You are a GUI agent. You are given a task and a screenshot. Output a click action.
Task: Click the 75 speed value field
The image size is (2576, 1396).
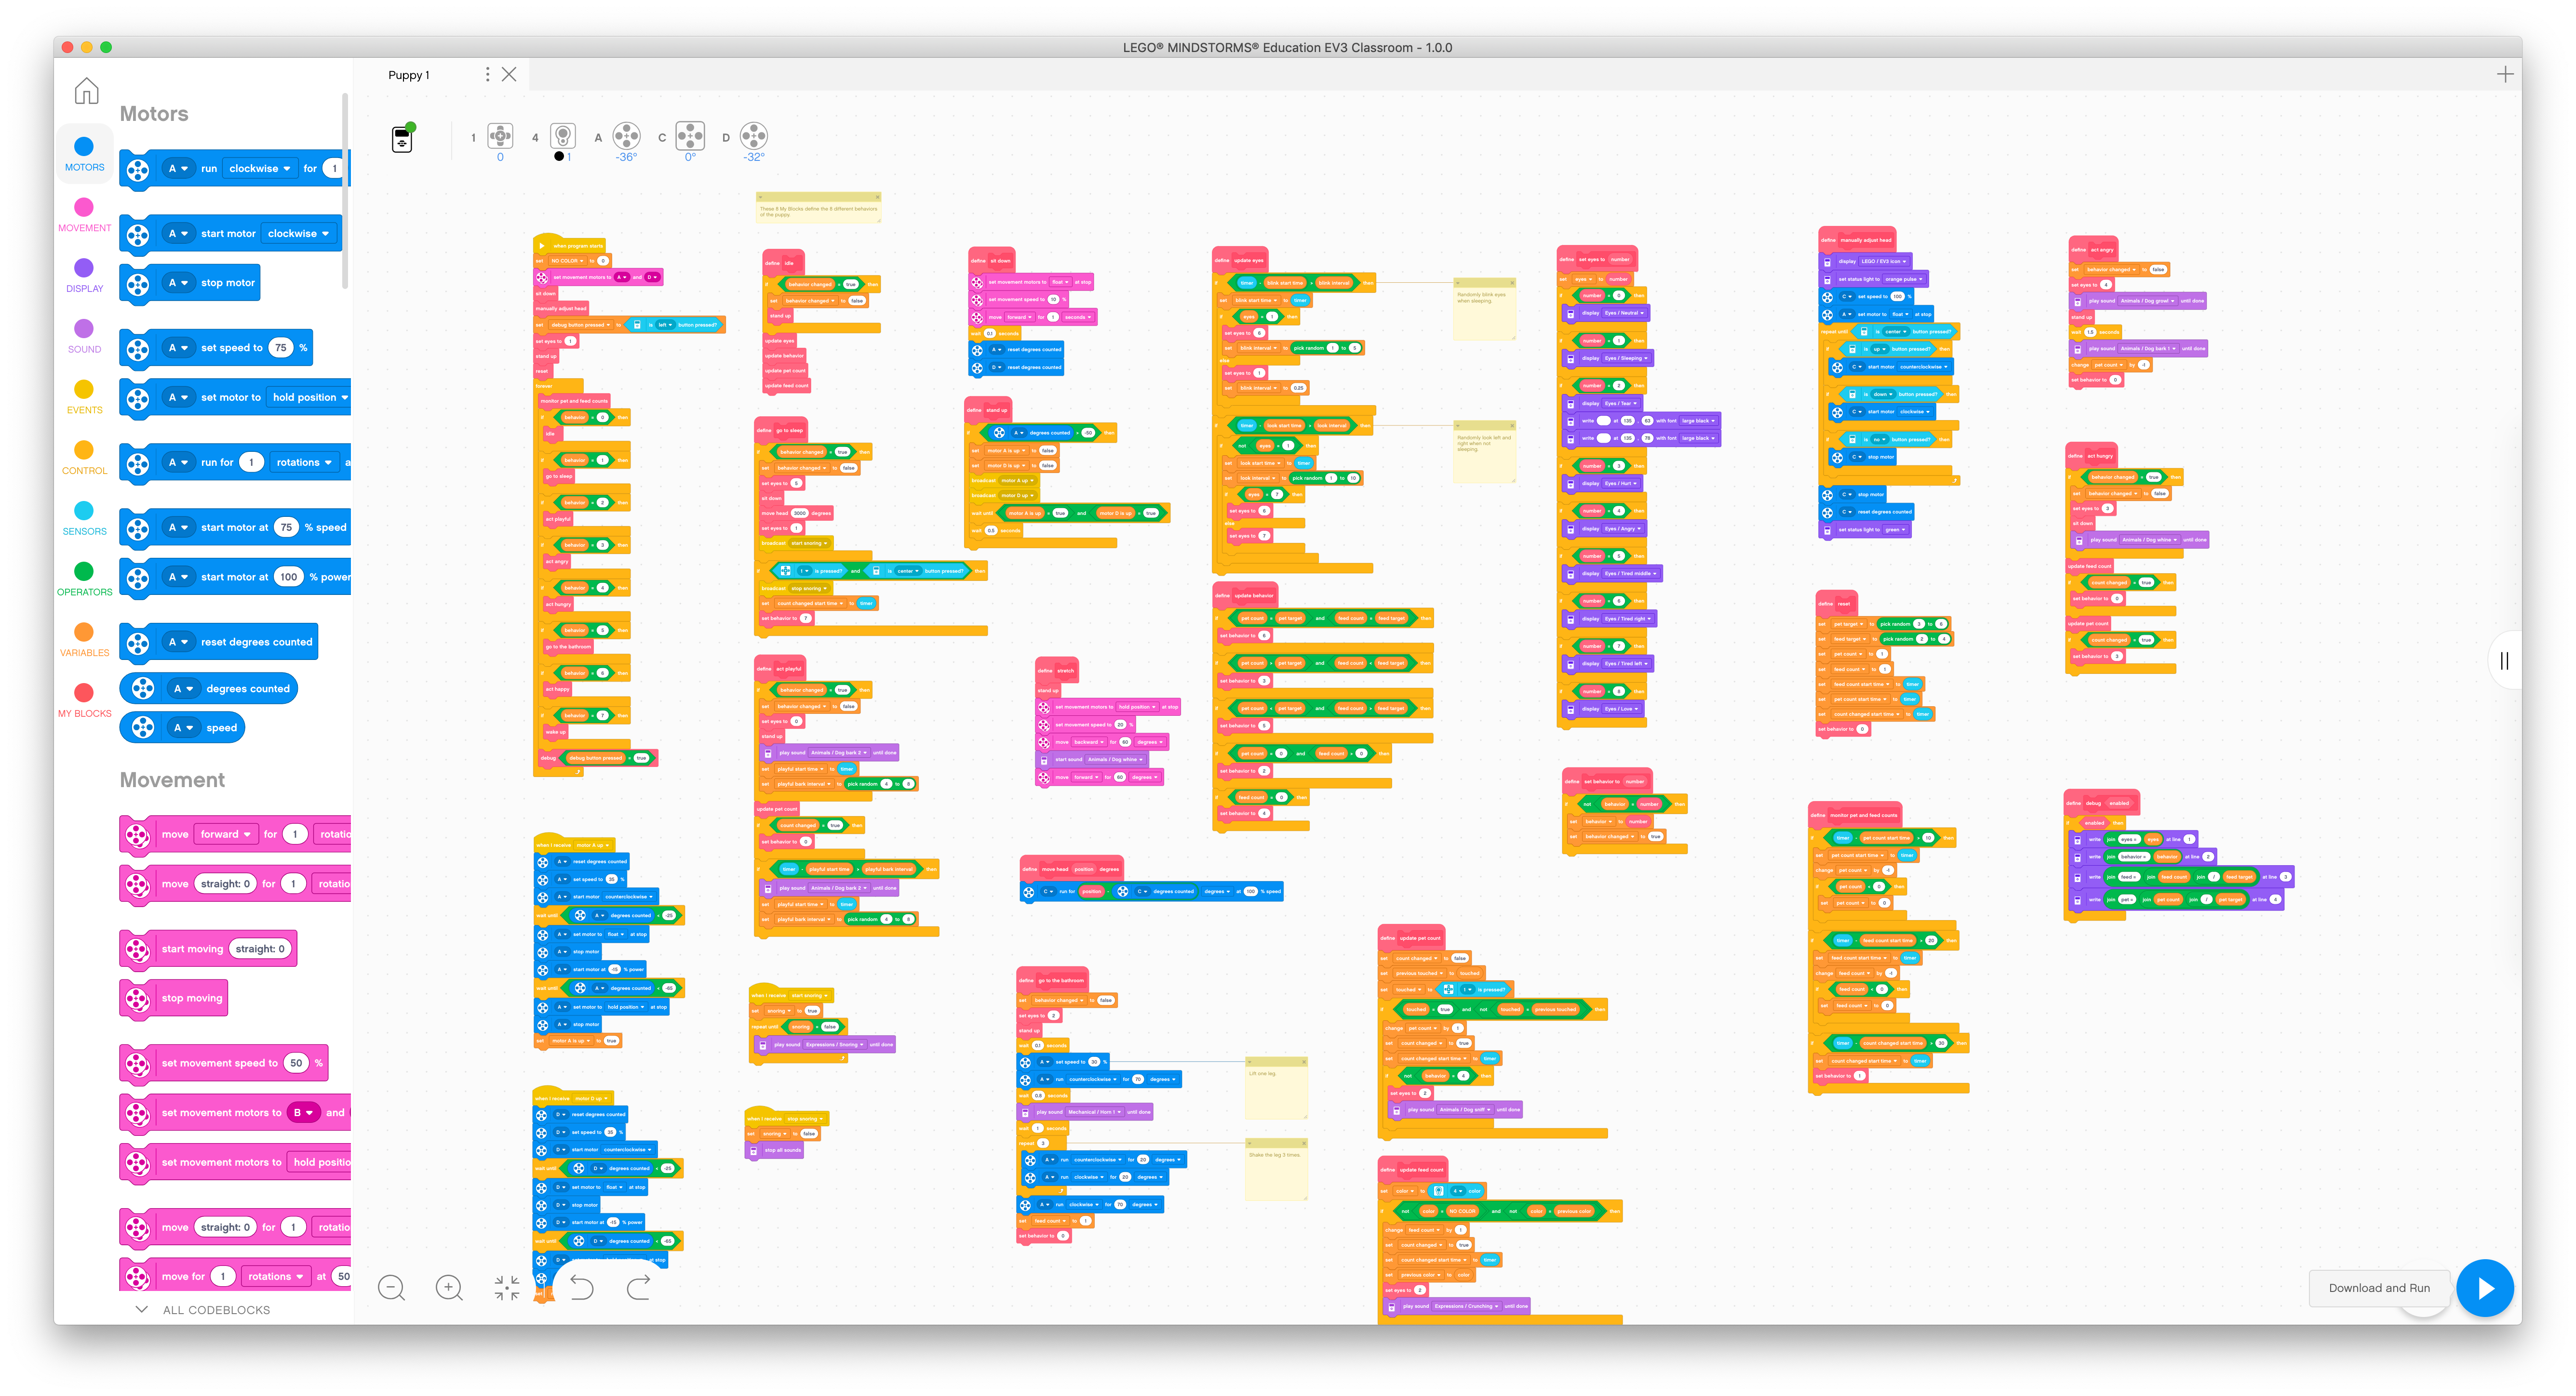281,348
